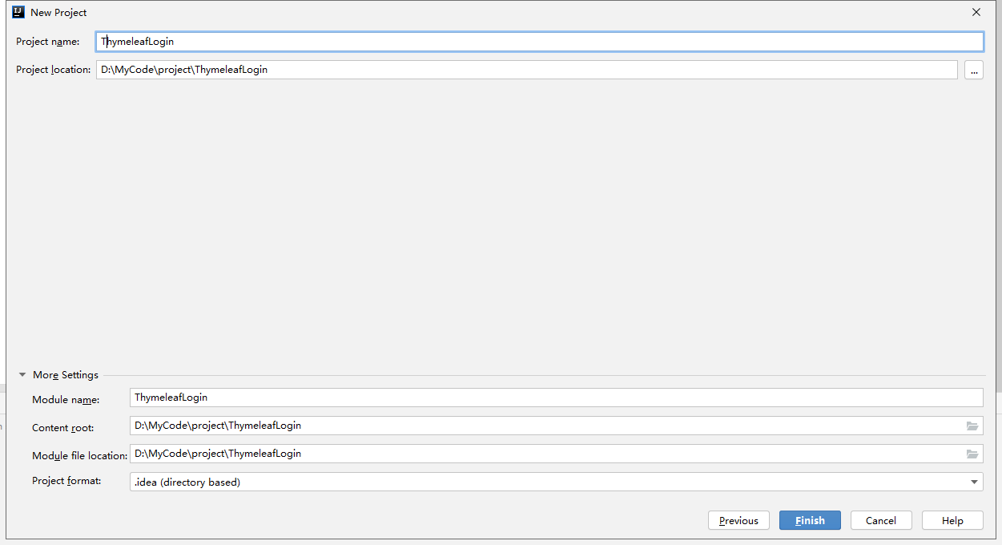Close the New Project window
Image resolution: width=1002 pixels, height=545 pixels.
click(x=976, y=12)
